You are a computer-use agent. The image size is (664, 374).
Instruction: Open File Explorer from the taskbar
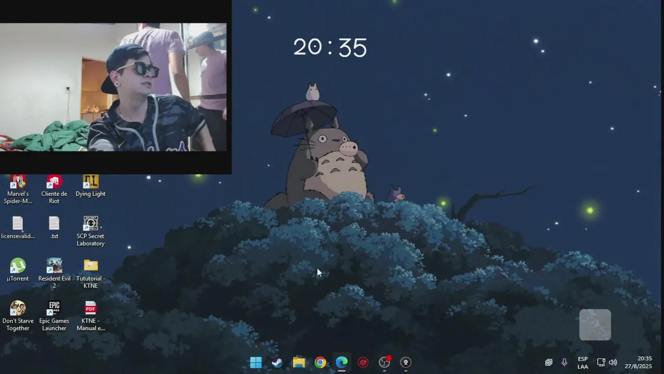(x=299, y=363)
